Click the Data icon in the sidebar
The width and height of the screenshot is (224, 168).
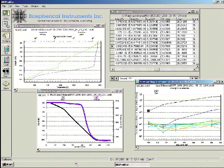pos(6,15)
